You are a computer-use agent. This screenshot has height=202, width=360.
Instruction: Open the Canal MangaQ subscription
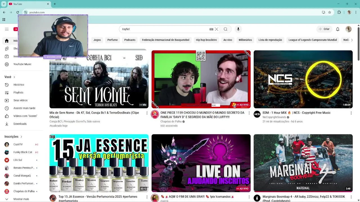click(21, 176)
